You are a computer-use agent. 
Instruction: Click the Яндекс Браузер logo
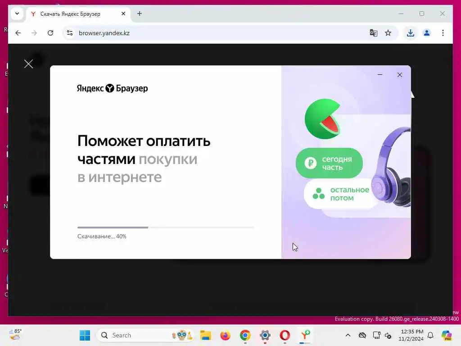tap(112, 88)
